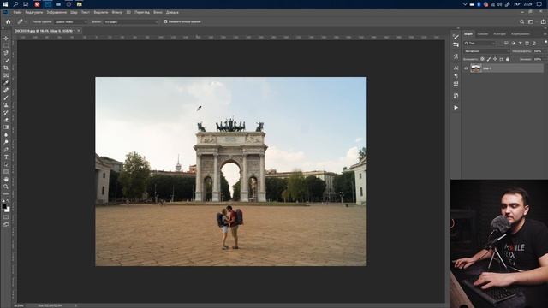Screen dimensions: 548x308
Task: Open the layer blend mode dropdown
Action: (x=486, y=51)
